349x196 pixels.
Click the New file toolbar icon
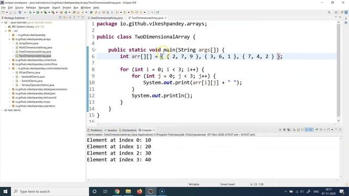coord(3,12)
